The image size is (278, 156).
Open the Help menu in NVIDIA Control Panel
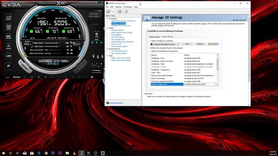point(136,7)
